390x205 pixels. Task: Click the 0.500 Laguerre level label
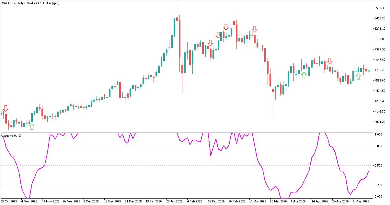tap(378, 166)
